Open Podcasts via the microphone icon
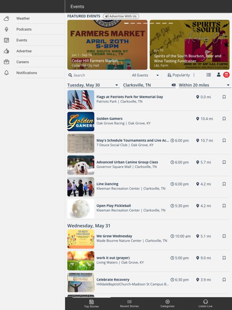232x310 pixels. [x=6, y=29]
